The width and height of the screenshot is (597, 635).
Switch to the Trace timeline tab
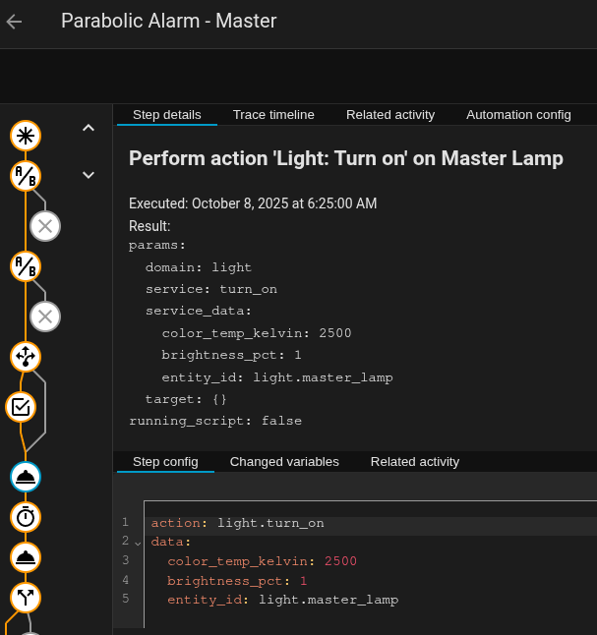pyautogui.click(x=273, y=115)
